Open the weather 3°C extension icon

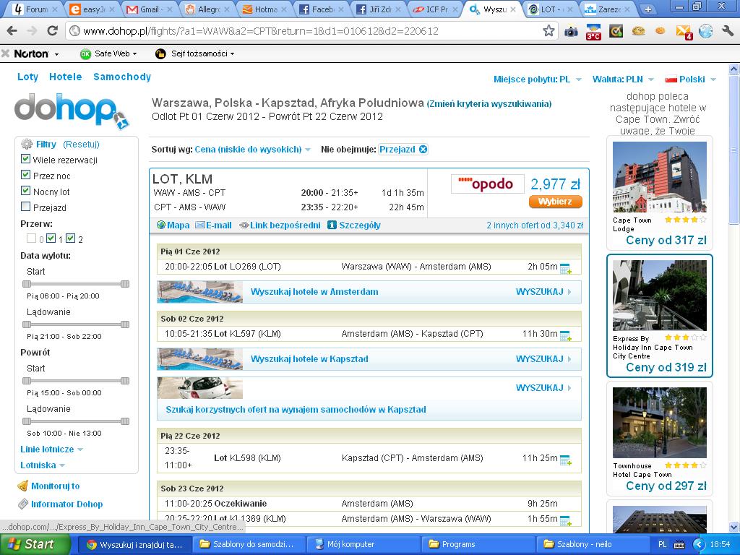click(593, 32)
